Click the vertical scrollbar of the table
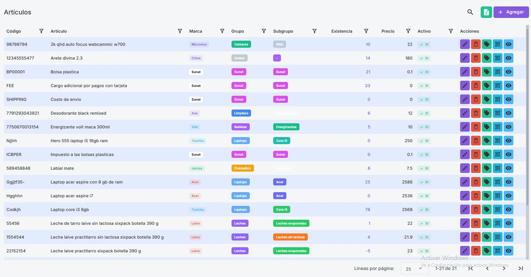The height and width of the screenshot is (277, 531). click(527, 141)
